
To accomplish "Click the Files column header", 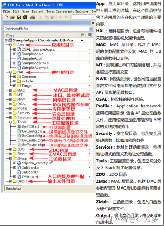I will [x=10, y=35].
